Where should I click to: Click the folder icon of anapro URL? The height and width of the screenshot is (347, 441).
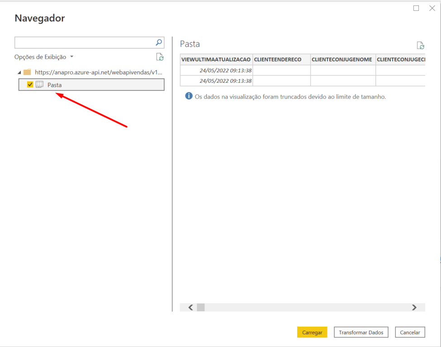click(x=27, y=72)
